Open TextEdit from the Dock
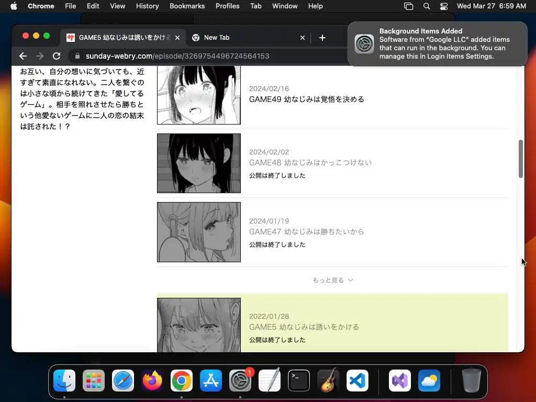536x402 pixels. tap(270, 381)
